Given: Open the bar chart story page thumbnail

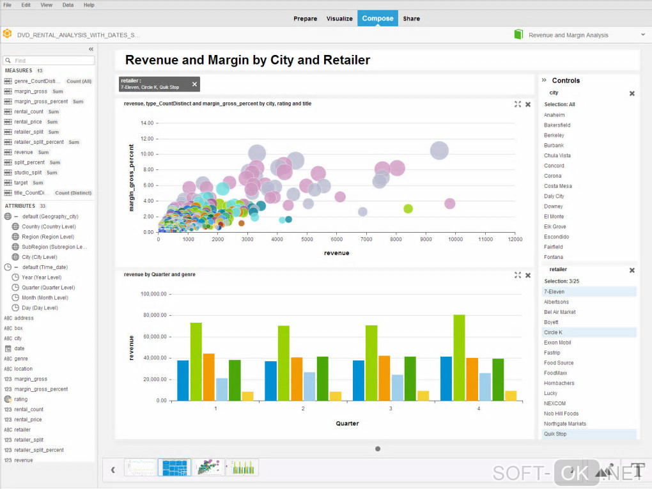Looking at the screenshot, I should point(243,467).
